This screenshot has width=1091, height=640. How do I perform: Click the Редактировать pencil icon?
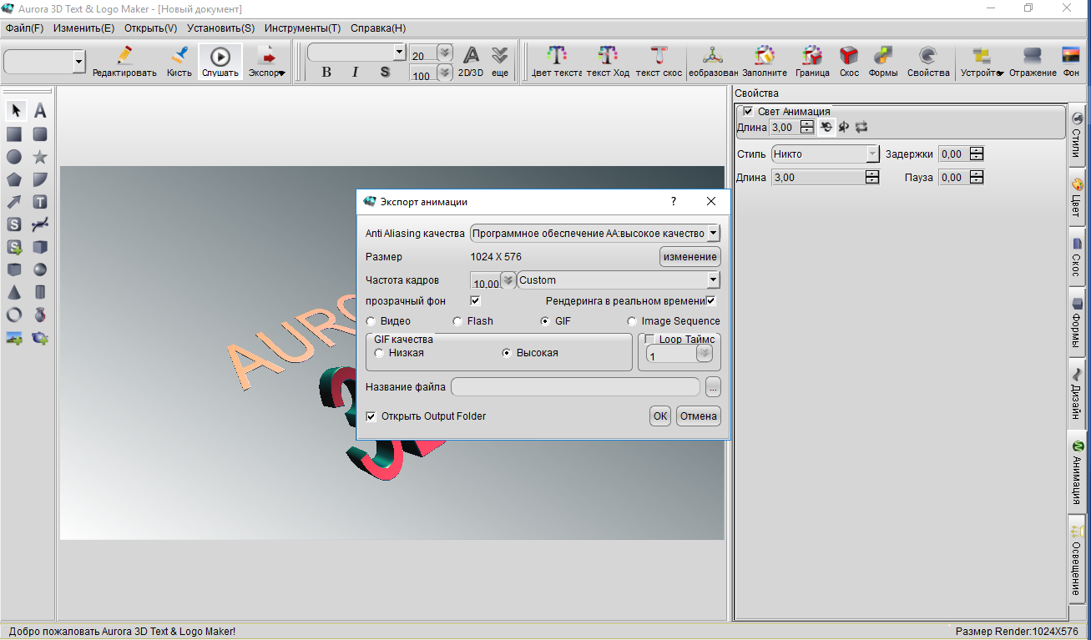(x=124, y=62)
